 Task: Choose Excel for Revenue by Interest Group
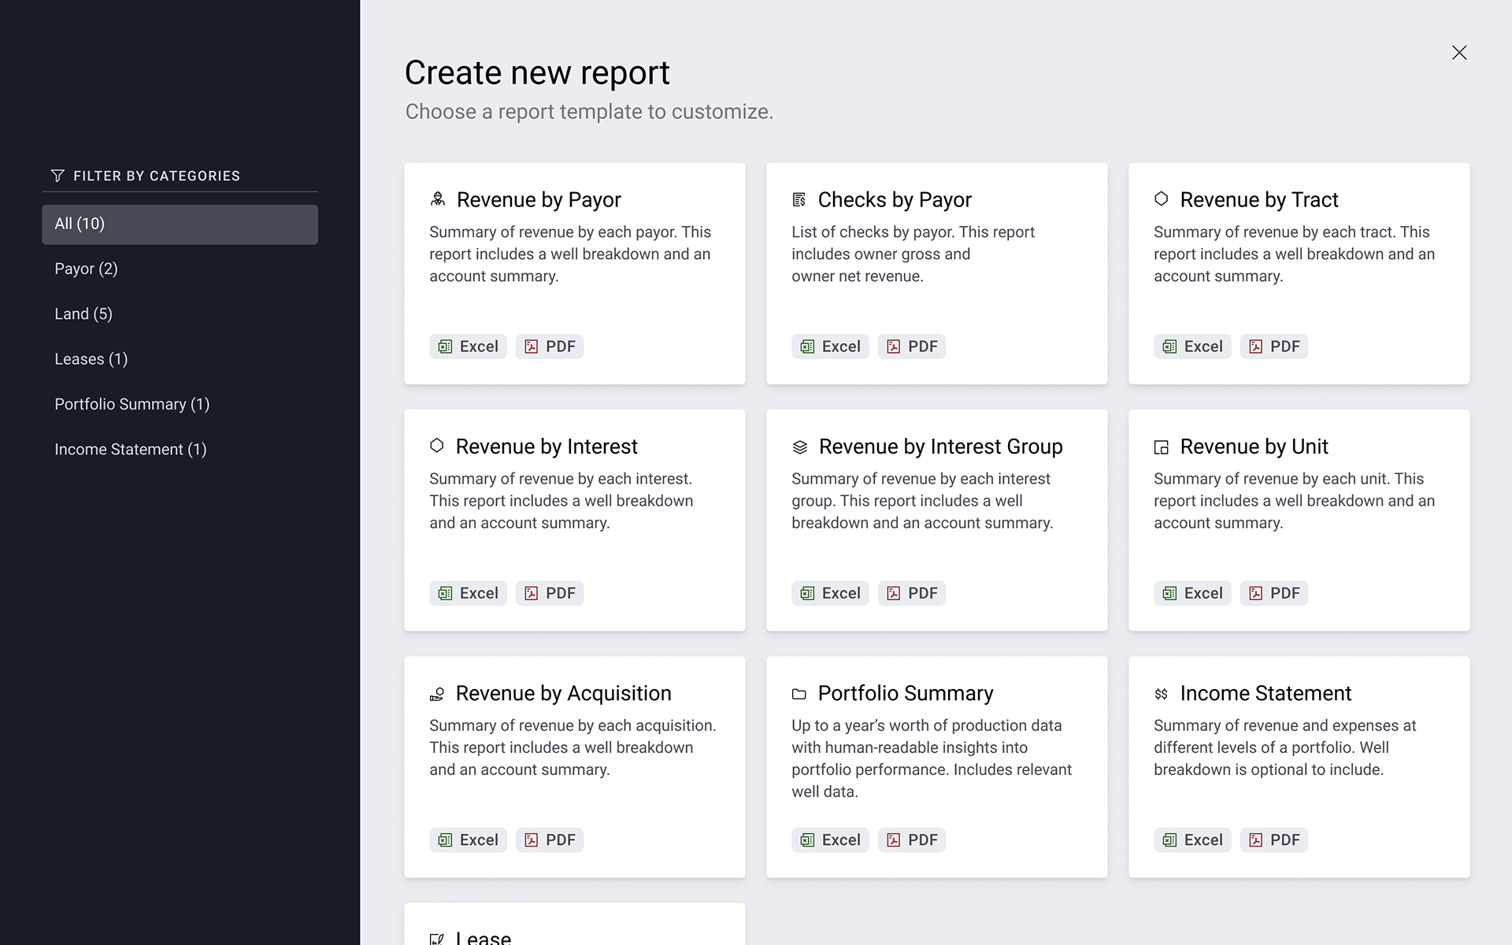point(830,593)
